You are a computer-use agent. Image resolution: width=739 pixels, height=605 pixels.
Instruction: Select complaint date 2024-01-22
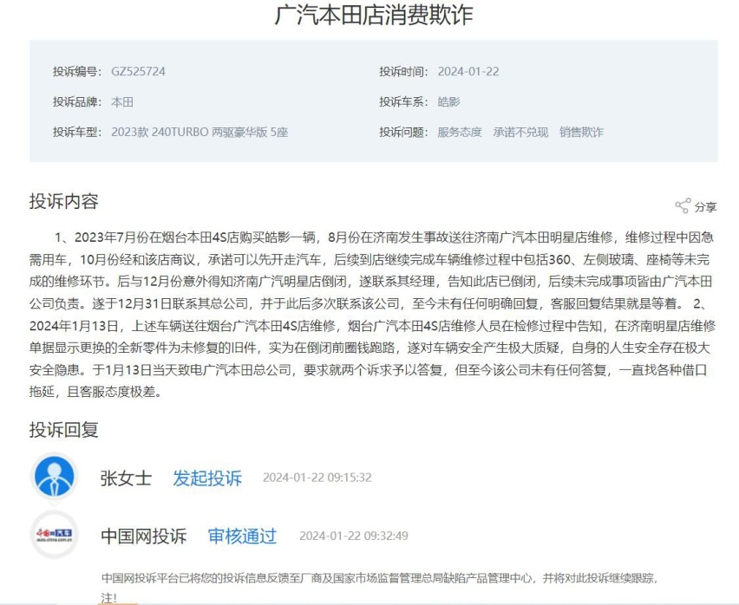(x=468, y=72)
